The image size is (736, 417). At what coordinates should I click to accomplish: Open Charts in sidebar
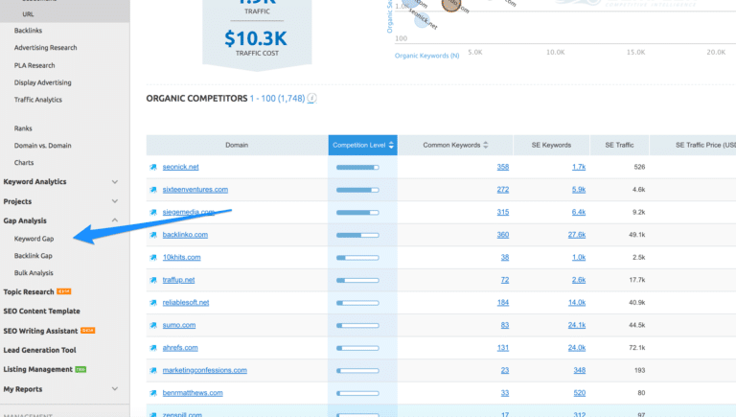24,162
